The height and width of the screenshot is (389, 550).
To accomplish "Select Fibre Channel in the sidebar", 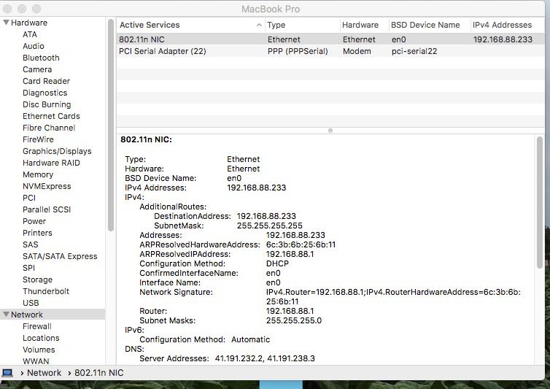I will (49, 128).
